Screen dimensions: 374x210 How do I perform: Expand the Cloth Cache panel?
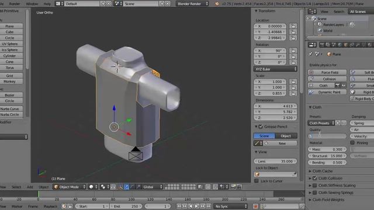coord(310,171)
